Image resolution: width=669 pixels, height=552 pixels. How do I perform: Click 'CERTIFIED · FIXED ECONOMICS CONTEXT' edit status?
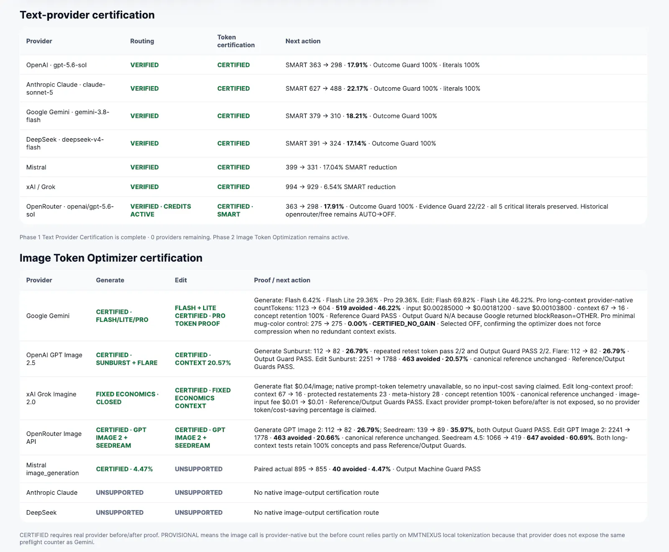(x=203, y=398)
